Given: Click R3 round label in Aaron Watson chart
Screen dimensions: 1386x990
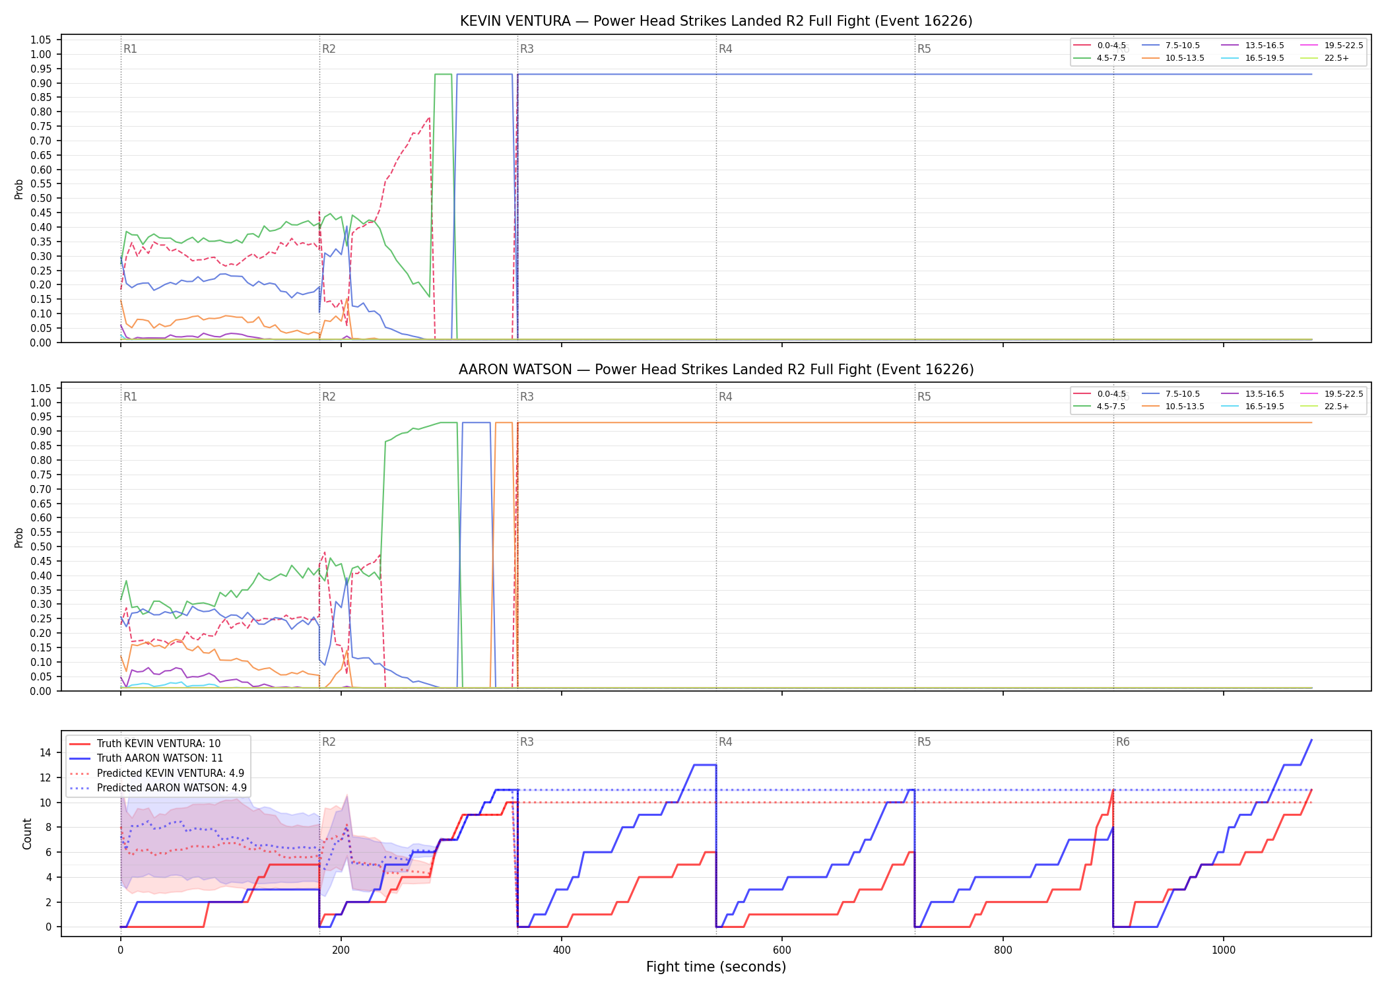Looking at the screenshot, I should 527,397.
